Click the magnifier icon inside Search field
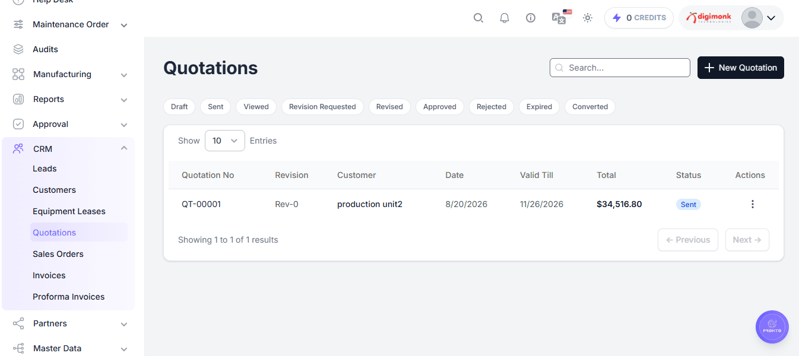The height and width of the screenshot is (356, 799). point(559,68)
